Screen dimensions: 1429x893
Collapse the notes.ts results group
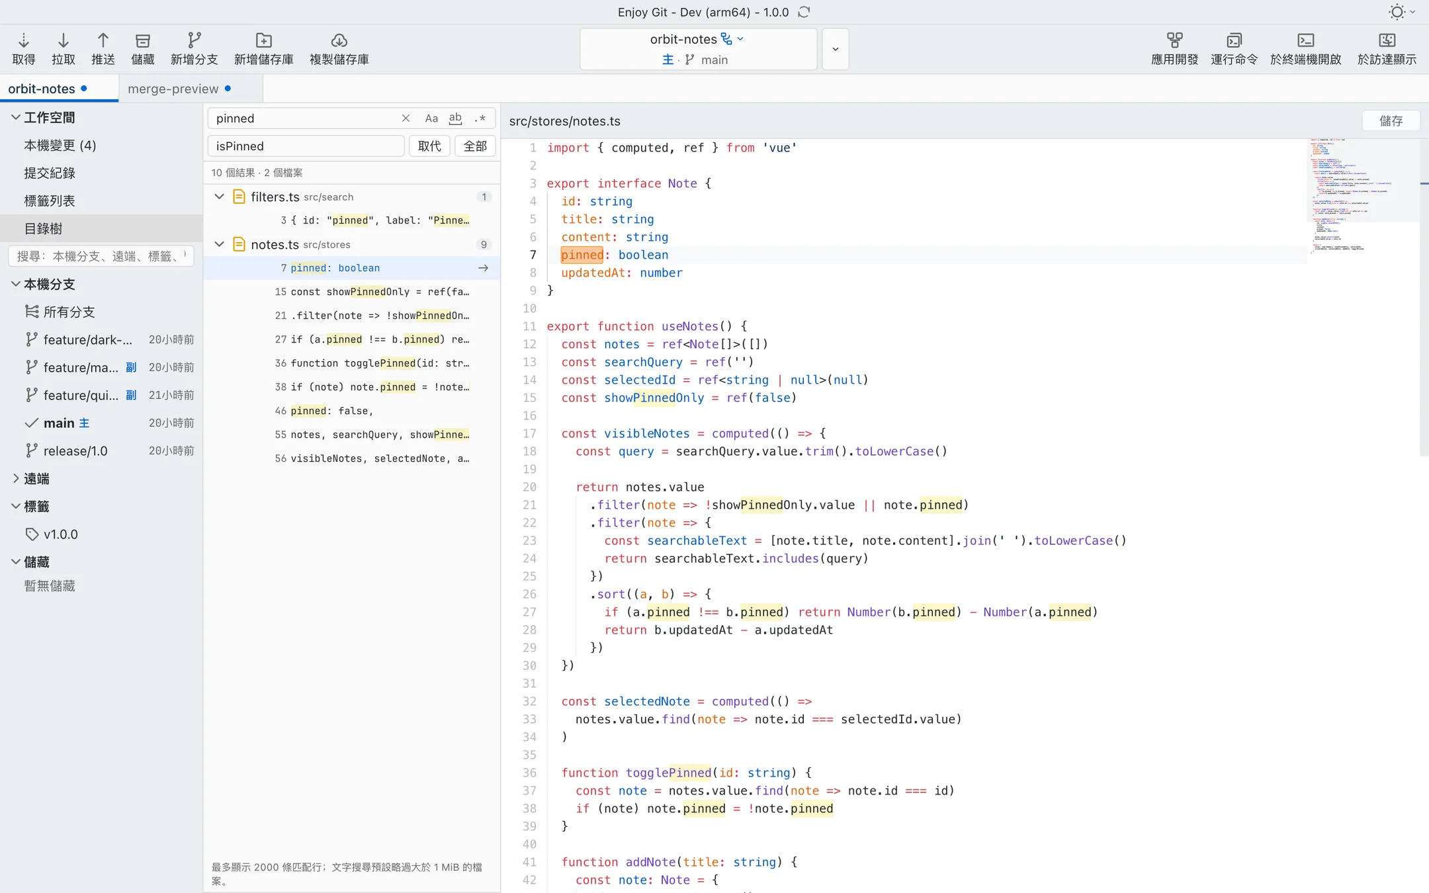click(x=219, y=244)
